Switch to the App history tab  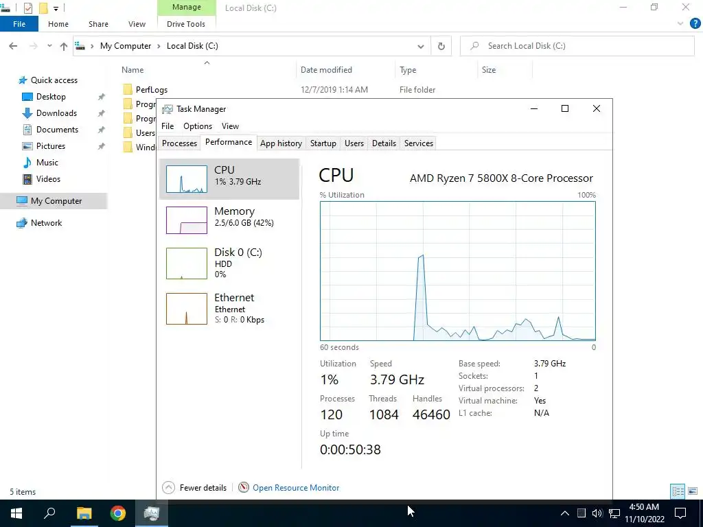pos(281,143)
